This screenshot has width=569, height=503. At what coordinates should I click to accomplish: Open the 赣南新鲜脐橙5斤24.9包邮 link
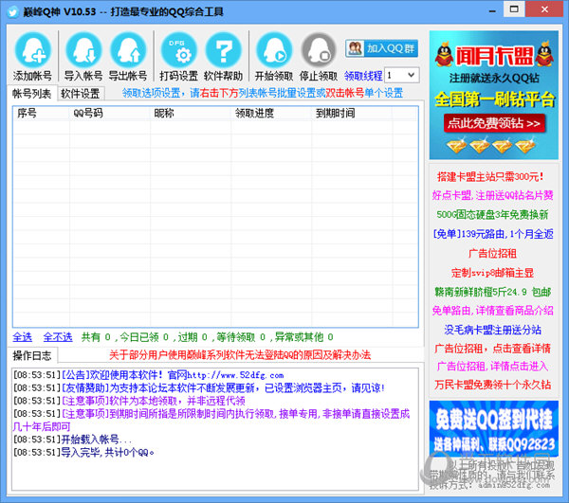493,292
